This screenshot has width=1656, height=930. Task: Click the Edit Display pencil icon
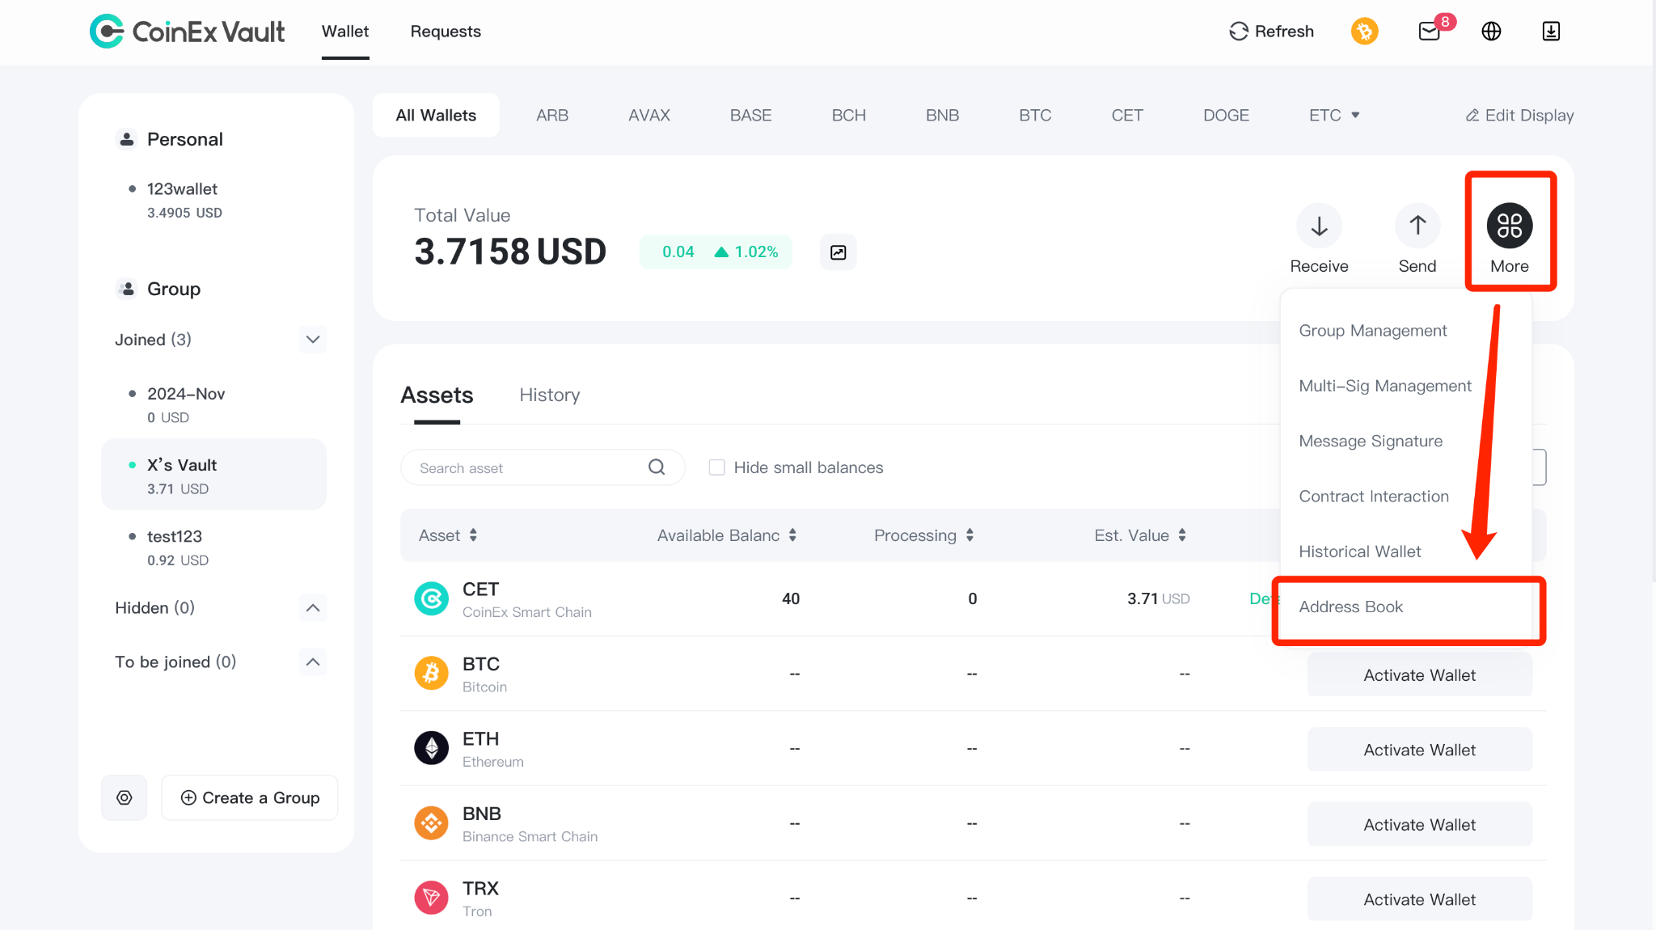click(1472, 116)
